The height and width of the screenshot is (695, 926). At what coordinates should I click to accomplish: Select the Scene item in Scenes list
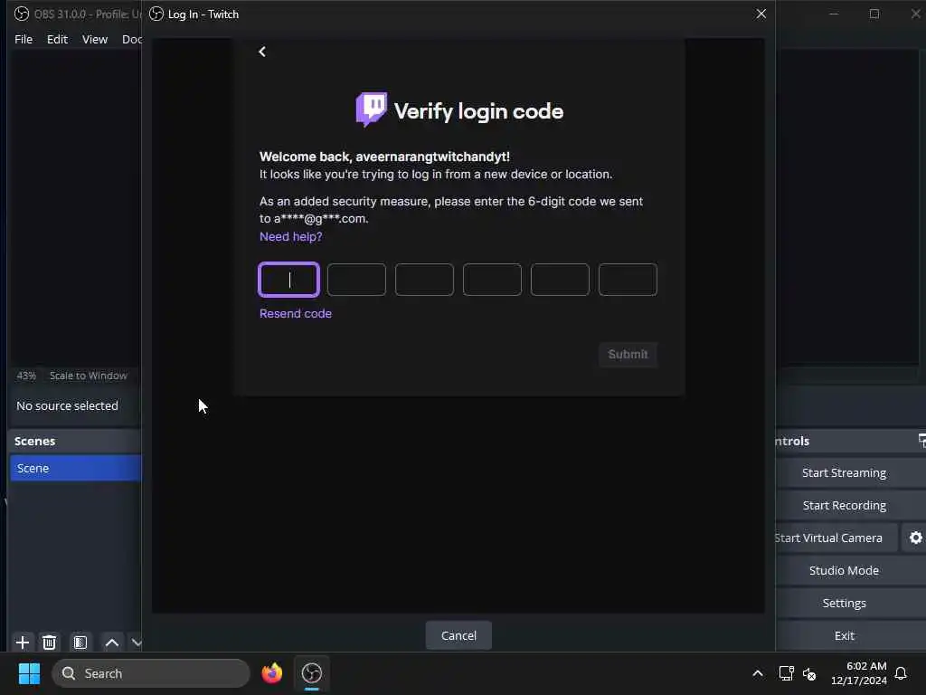[76, 468]
